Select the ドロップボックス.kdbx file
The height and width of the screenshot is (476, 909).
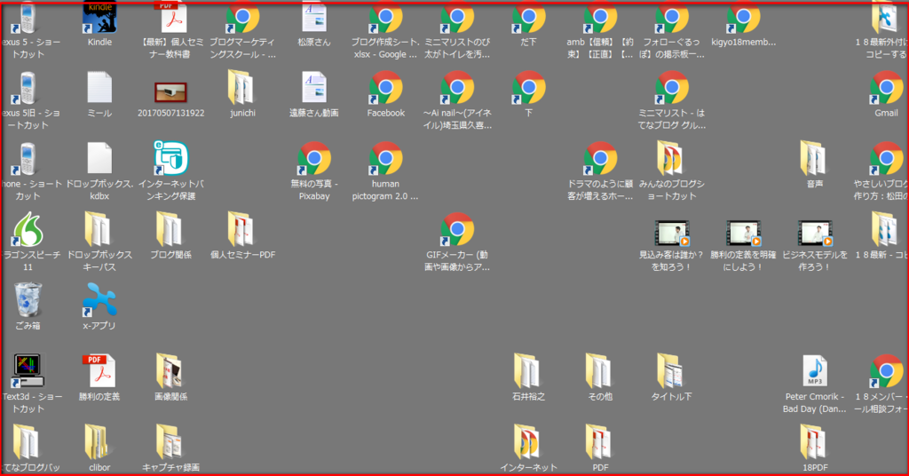99,159
